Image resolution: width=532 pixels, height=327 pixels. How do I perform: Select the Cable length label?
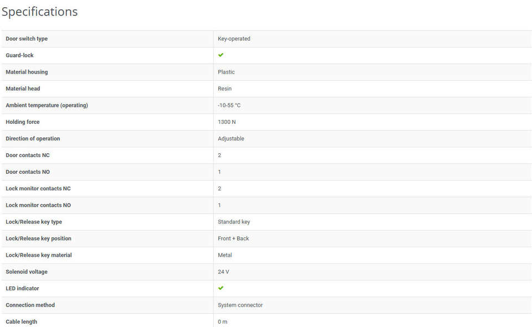tap(22, 321)
